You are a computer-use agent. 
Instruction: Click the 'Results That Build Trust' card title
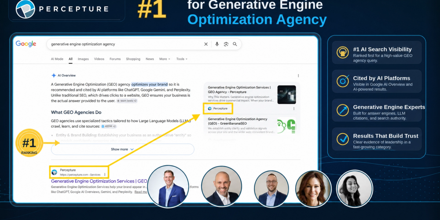coord(386,136)
